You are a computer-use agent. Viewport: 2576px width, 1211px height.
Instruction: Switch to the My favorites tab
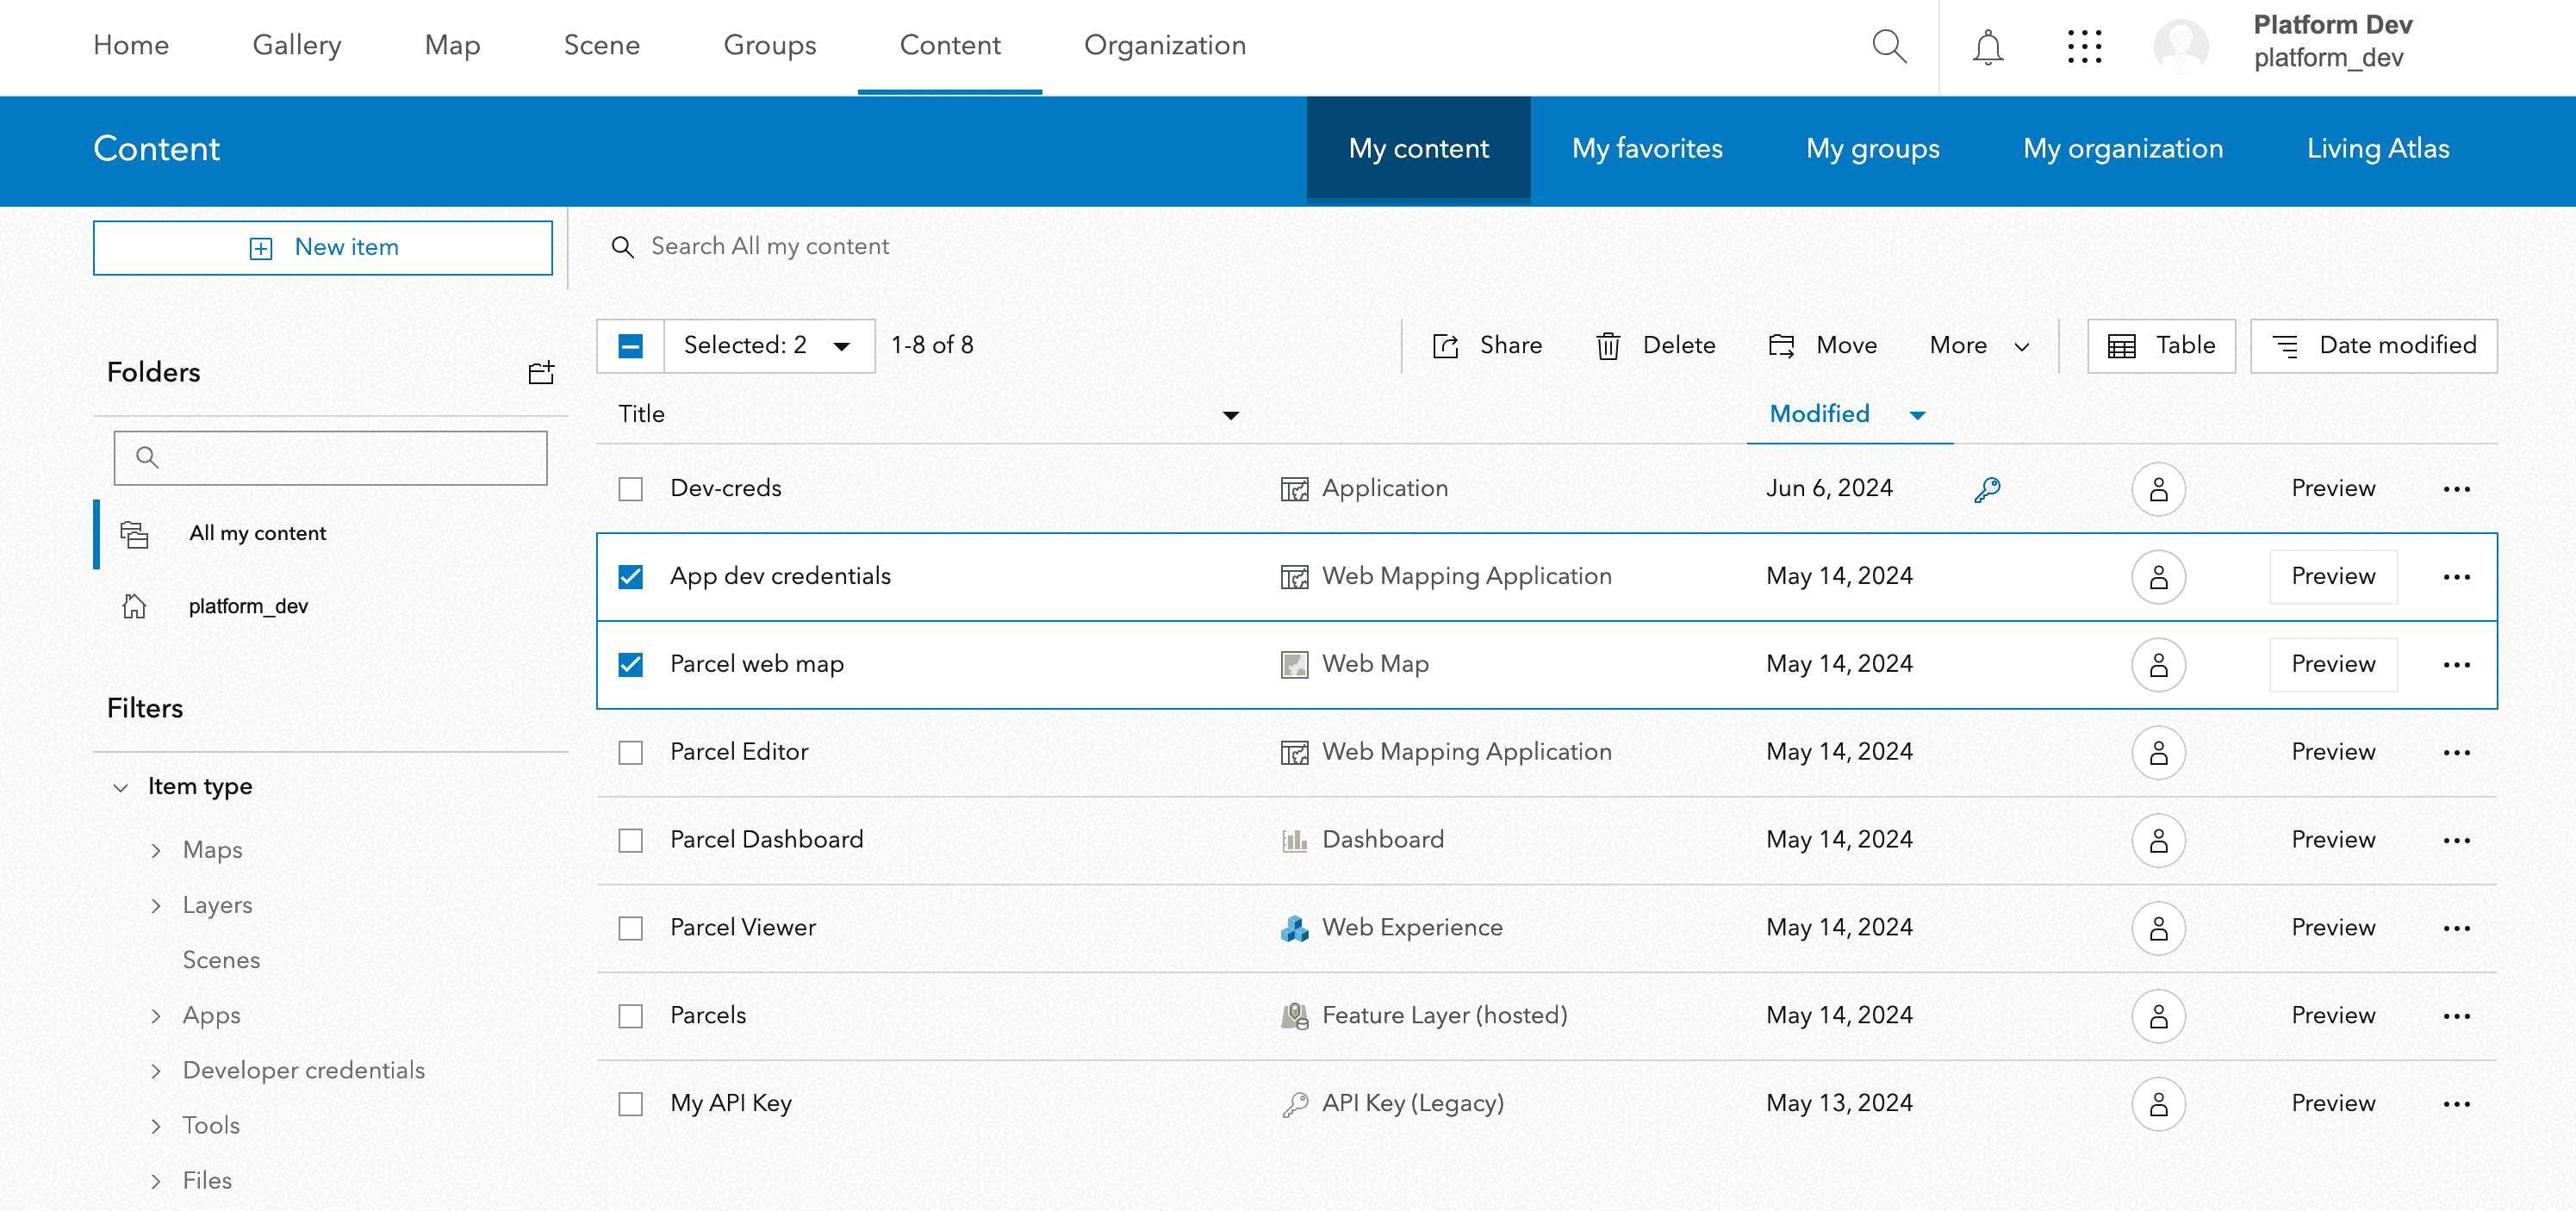pyautogui.click(x=1647, y=148)
